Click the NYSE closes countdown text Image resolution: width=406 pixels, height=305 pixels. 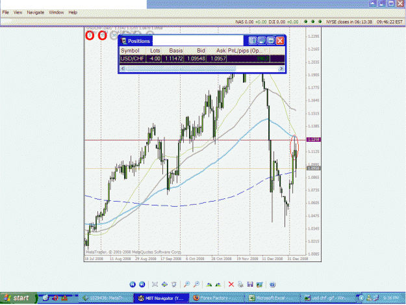coord(349,21)
